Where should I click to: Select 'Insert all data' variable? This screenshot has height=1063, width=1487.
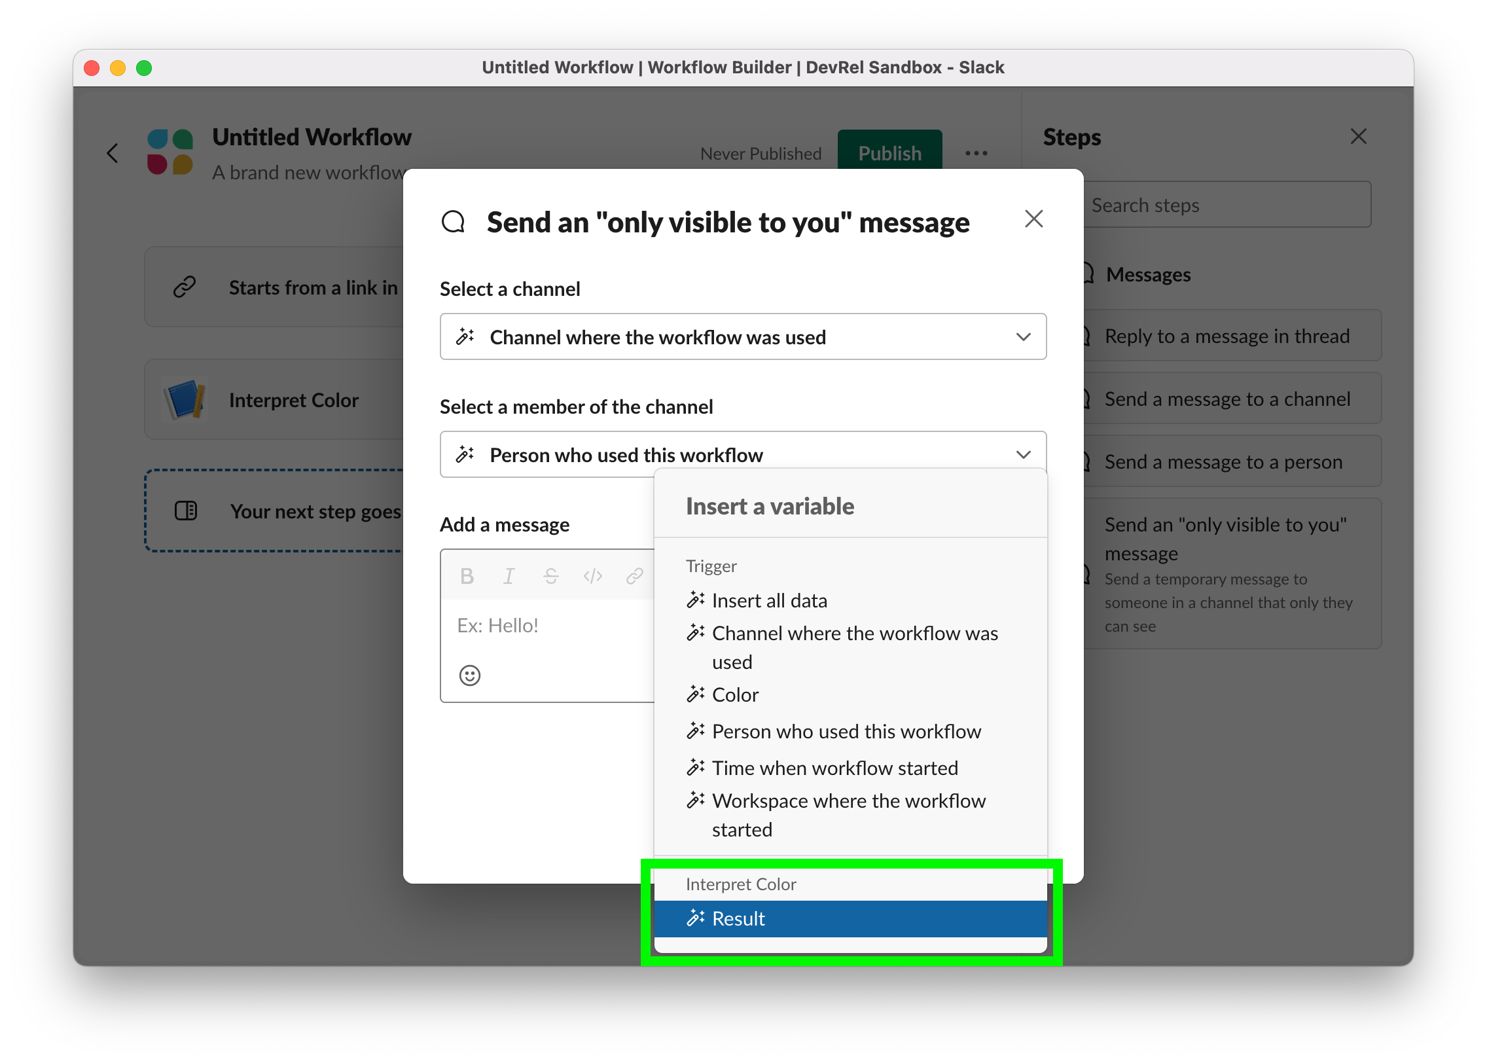click(850, 600)
